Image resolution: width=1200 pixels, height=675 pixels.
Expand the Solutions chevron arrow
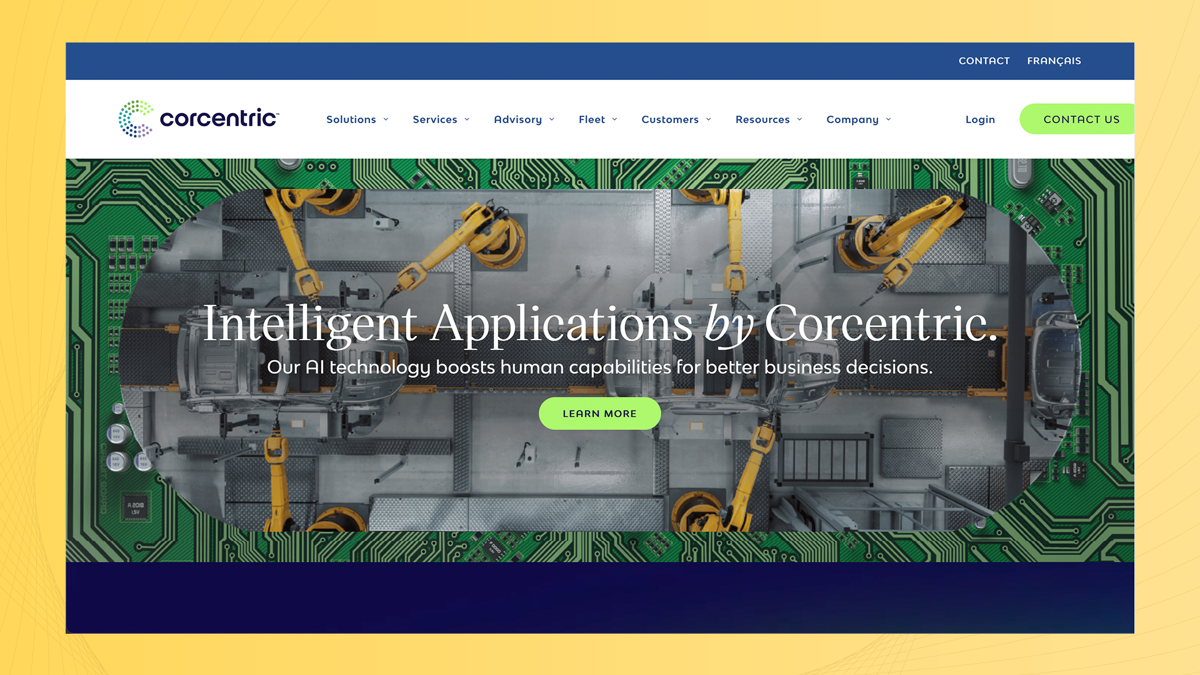click(x=386, y=119)
